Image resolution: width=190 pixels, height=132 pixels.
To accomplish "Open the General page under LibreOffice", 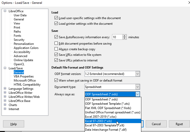I will pyautogui.click(x=19, y=19).
